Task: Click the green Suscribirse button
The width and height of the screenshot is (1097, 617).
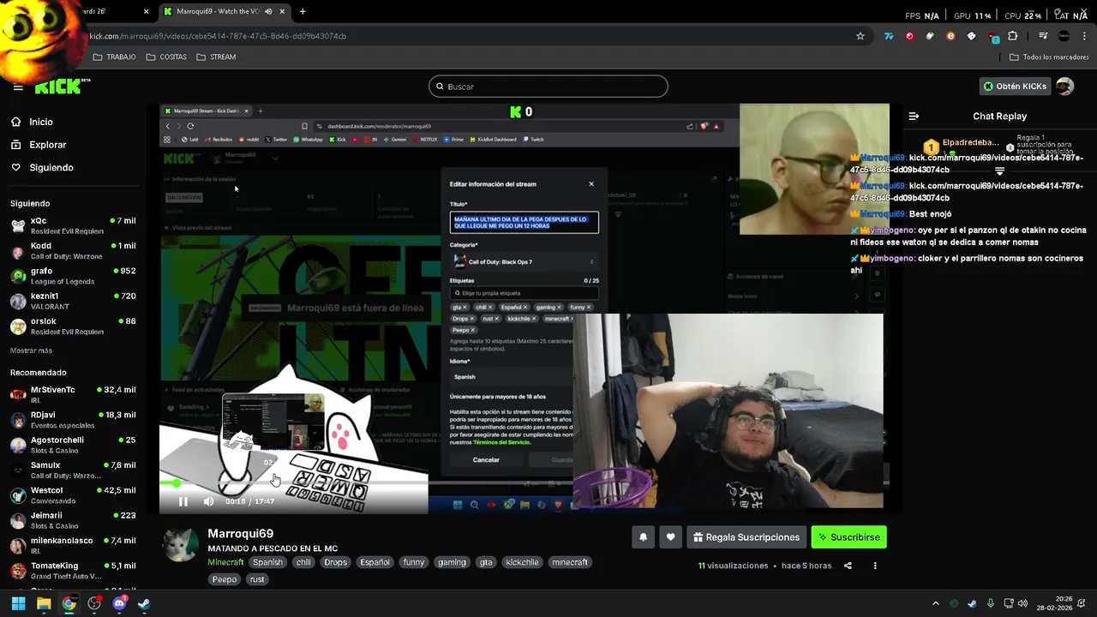Action: click(x=848, y=537)
